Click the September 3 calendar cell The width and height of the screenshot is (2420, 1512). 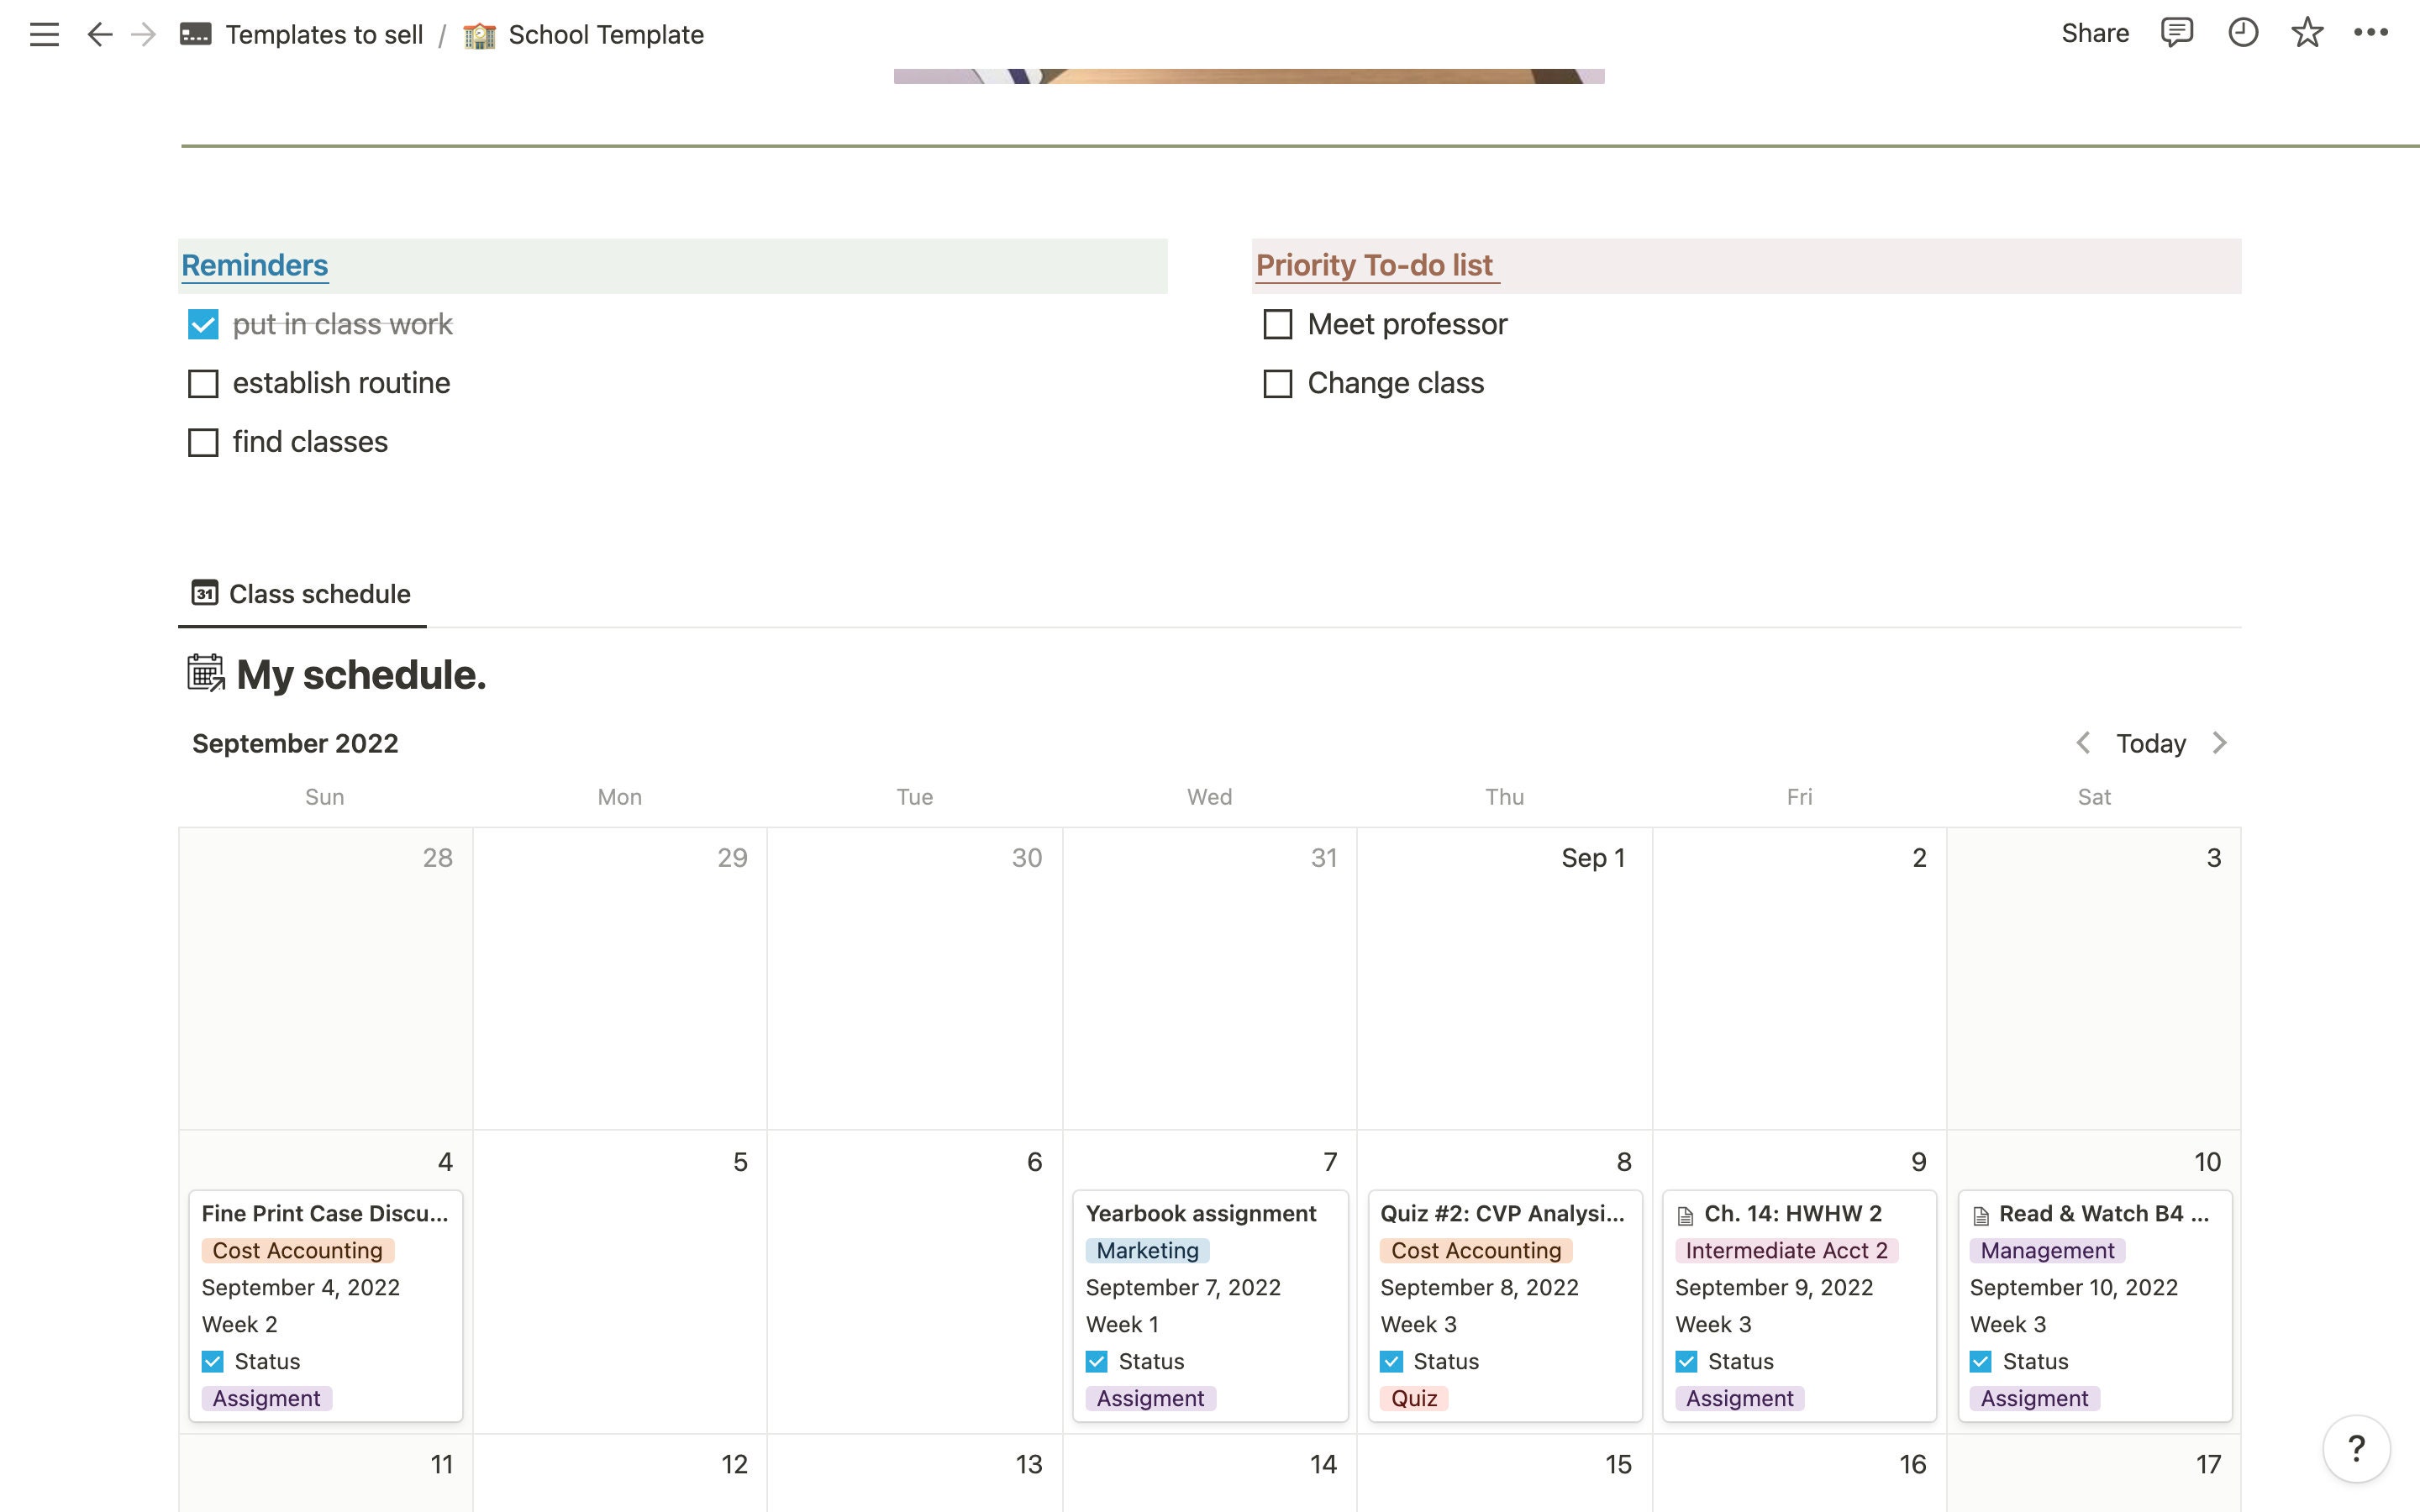tap(2094, 978)
